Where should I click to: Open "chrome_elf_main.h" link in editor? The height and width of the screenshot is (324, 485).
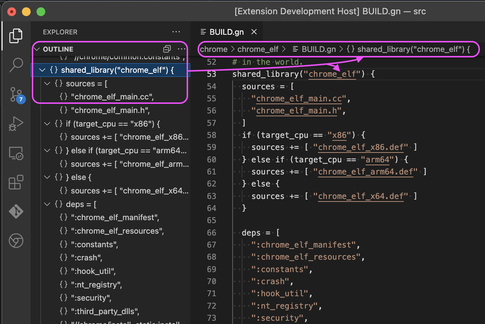(296, 111)
